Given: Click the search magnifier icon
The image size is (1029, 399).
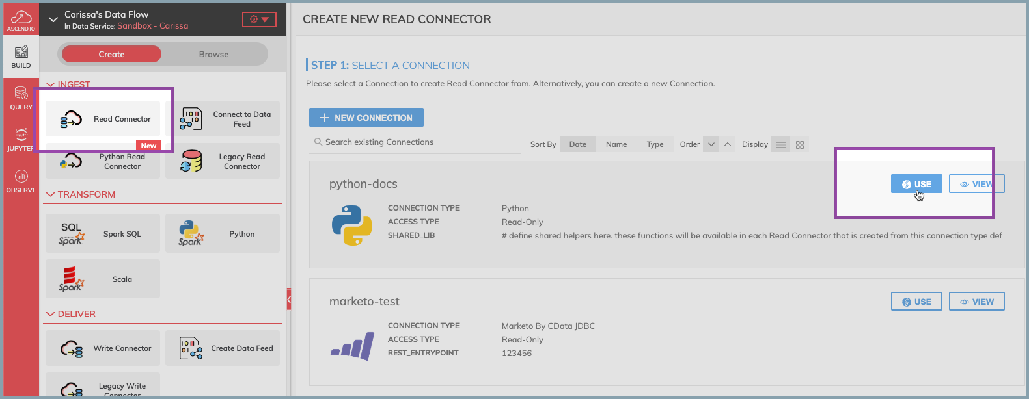Looking at the screenshot, I should (x=318, y=142).
